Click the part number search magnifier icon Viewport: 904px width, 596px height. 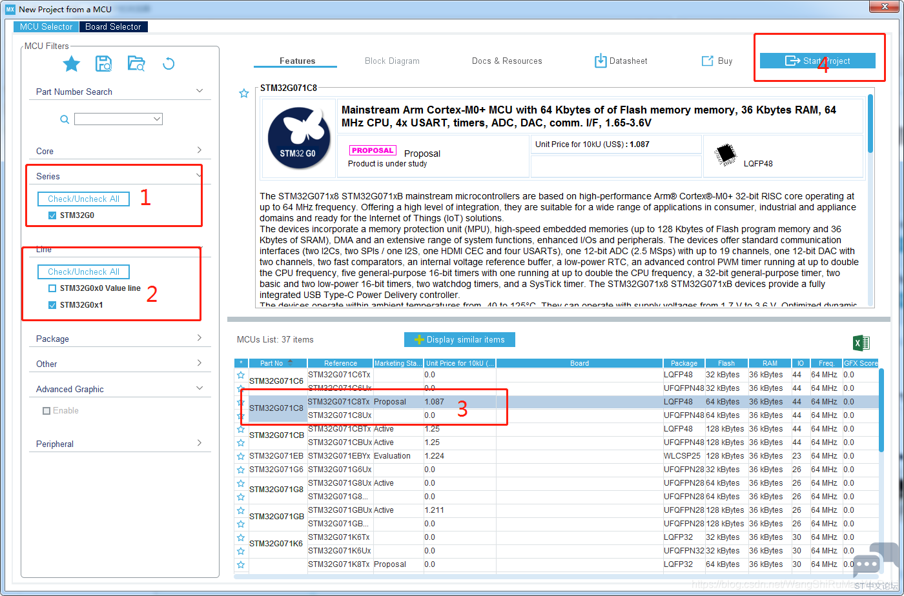(x=65, y=119)
